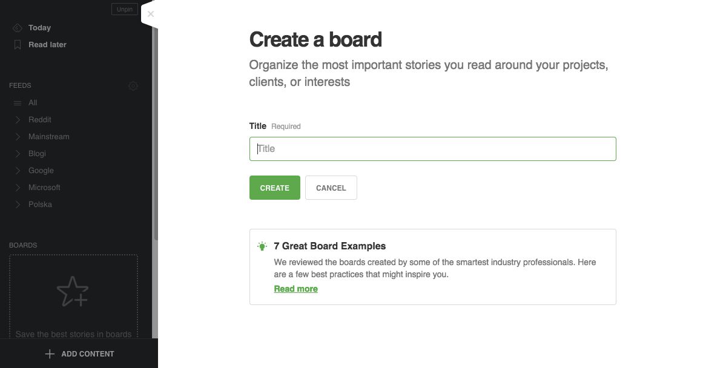Screen dimensions: 706x368
Task: Unpin the sidebar
Action: click(125, 9)
